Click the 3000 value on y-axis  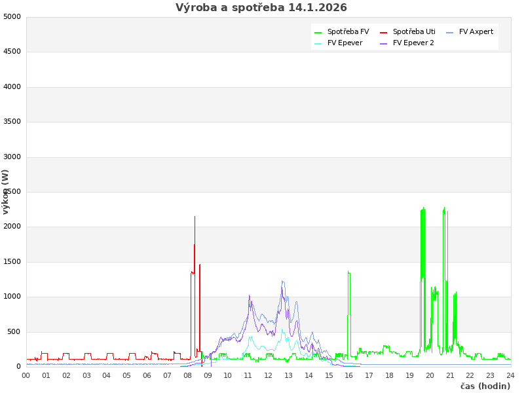coord(12,157)
